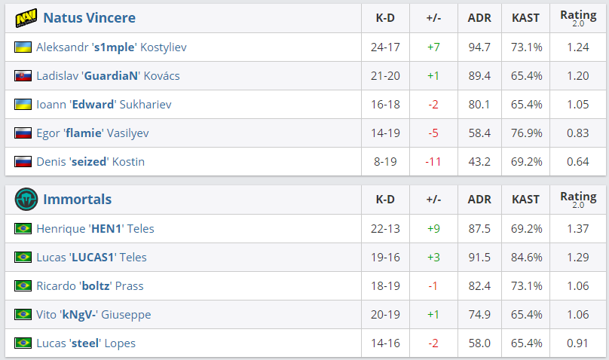Open Ioann 'Edward' Sukhariev player profile

click(104, 105)
